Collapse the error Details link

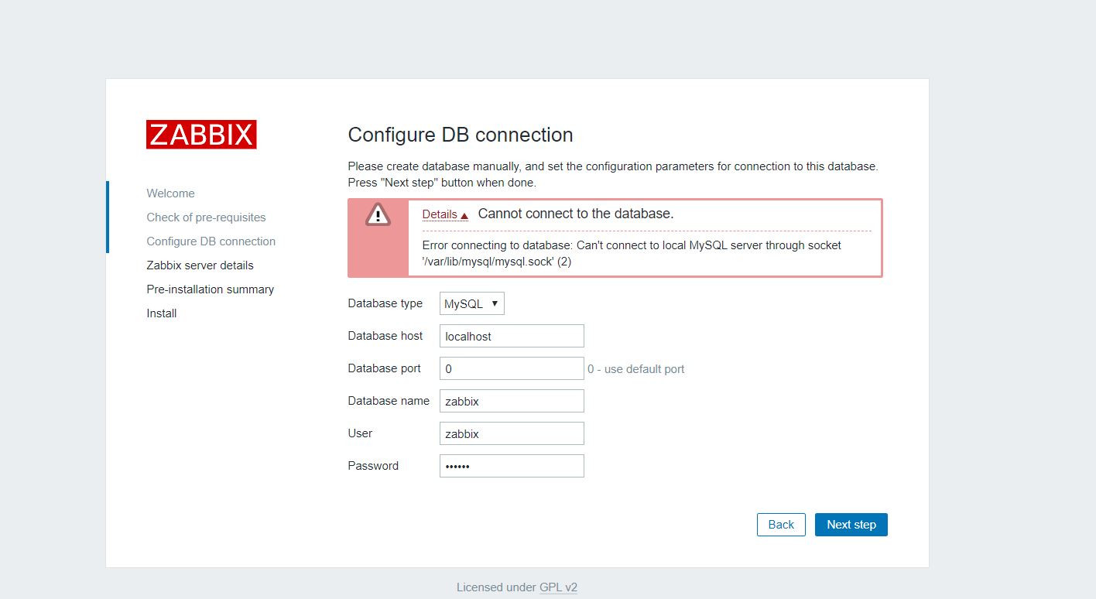[445, 214]
